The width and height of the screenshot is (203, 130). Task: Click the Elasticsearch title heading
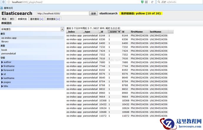coord(17,13)
